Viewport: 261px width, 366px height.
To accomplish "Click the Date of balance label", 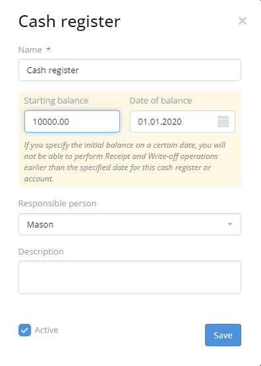I will point(161,101).
